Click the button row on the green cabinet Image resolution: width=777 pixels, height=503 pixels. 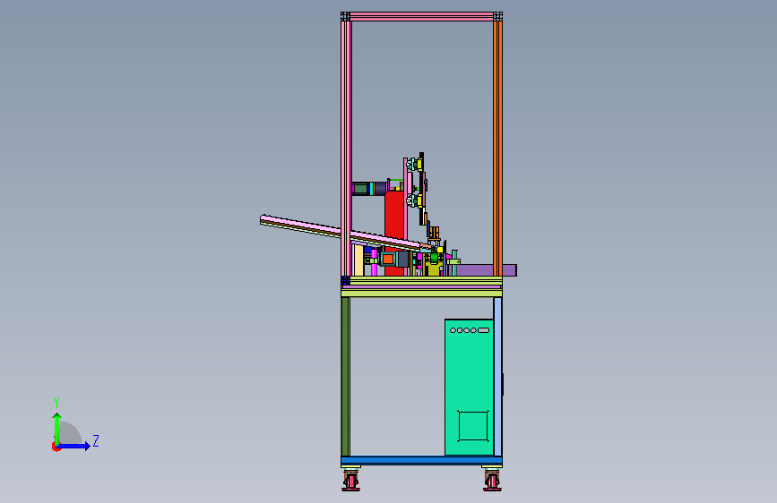click(x=470, y=330)
